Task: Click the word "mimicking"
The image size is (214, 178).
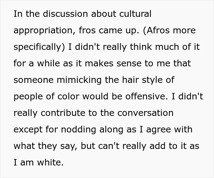Action: point(79,80)
